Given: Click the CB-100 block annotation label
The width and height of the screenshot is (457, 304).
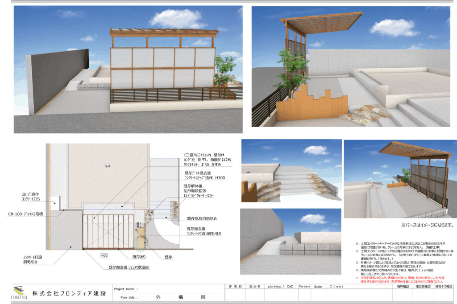Looking at the screenshot, I should (25, 214).
